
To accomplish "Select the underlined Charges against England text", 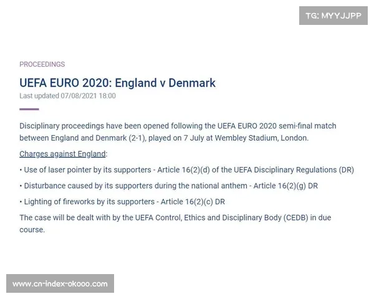I will (63, 153).
